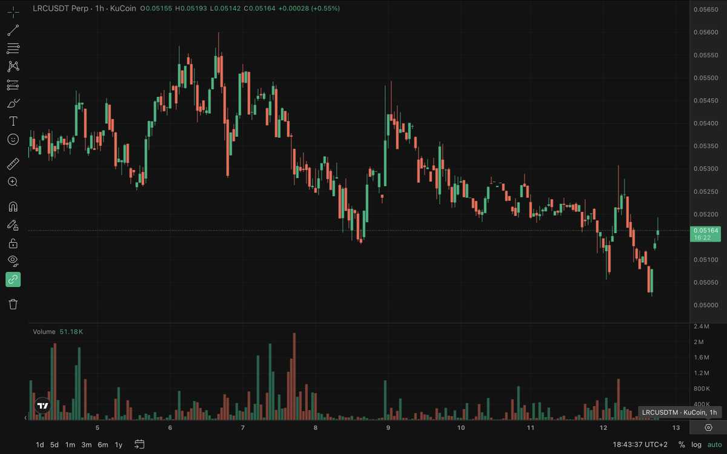Click the date label 9 on time axis
The image size is (727, 454).
pos(388,428)
